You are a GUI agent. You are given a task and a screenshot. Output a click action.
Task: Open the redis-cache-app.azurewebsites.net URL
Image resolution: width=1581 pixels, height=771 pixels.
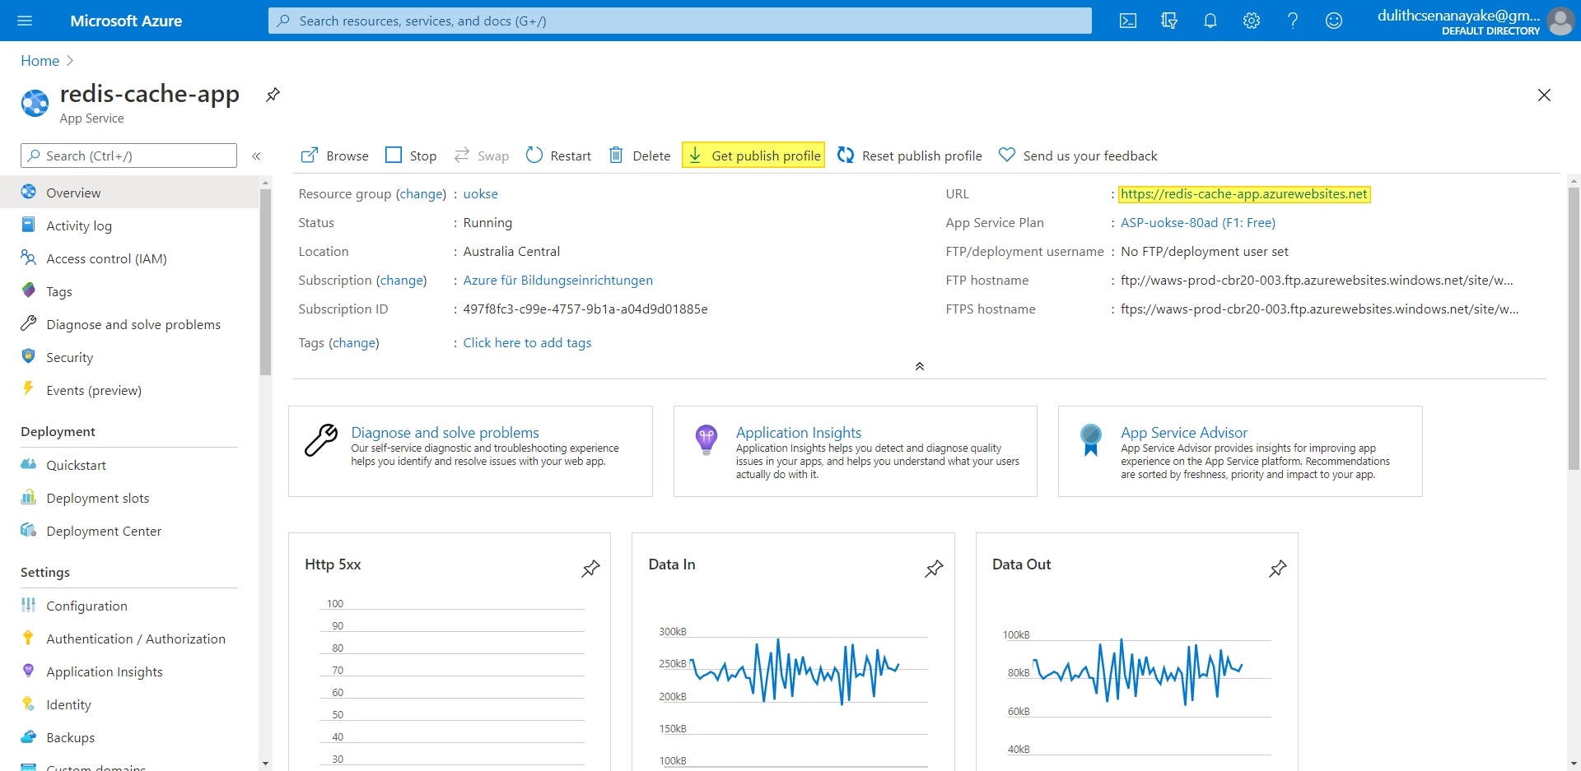tap(1244, 194)
